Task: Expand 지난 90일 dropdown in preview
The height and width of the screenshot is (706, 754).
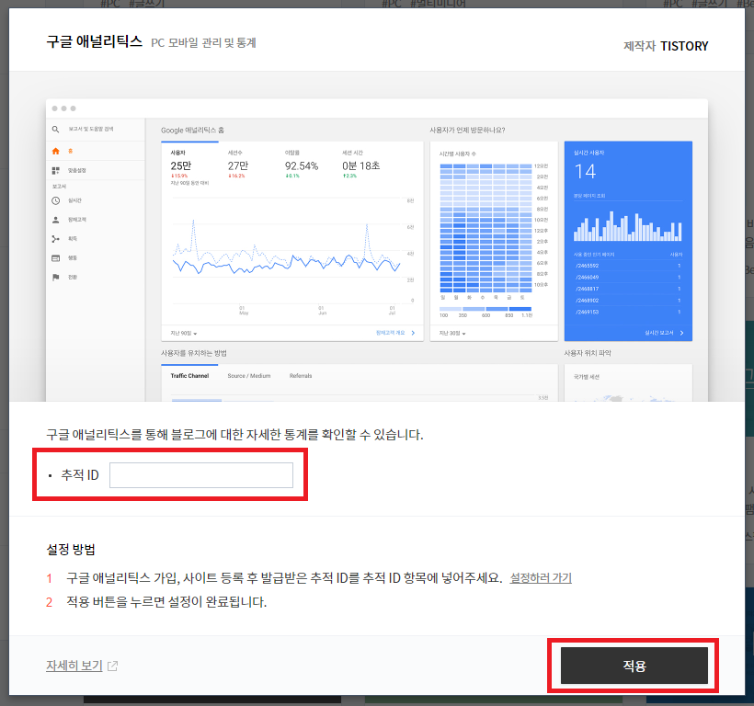Action: coord(184,333)
